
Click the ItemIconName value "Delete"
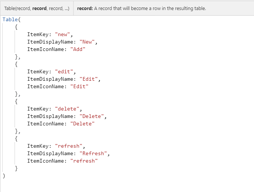[x=82, y=124]
